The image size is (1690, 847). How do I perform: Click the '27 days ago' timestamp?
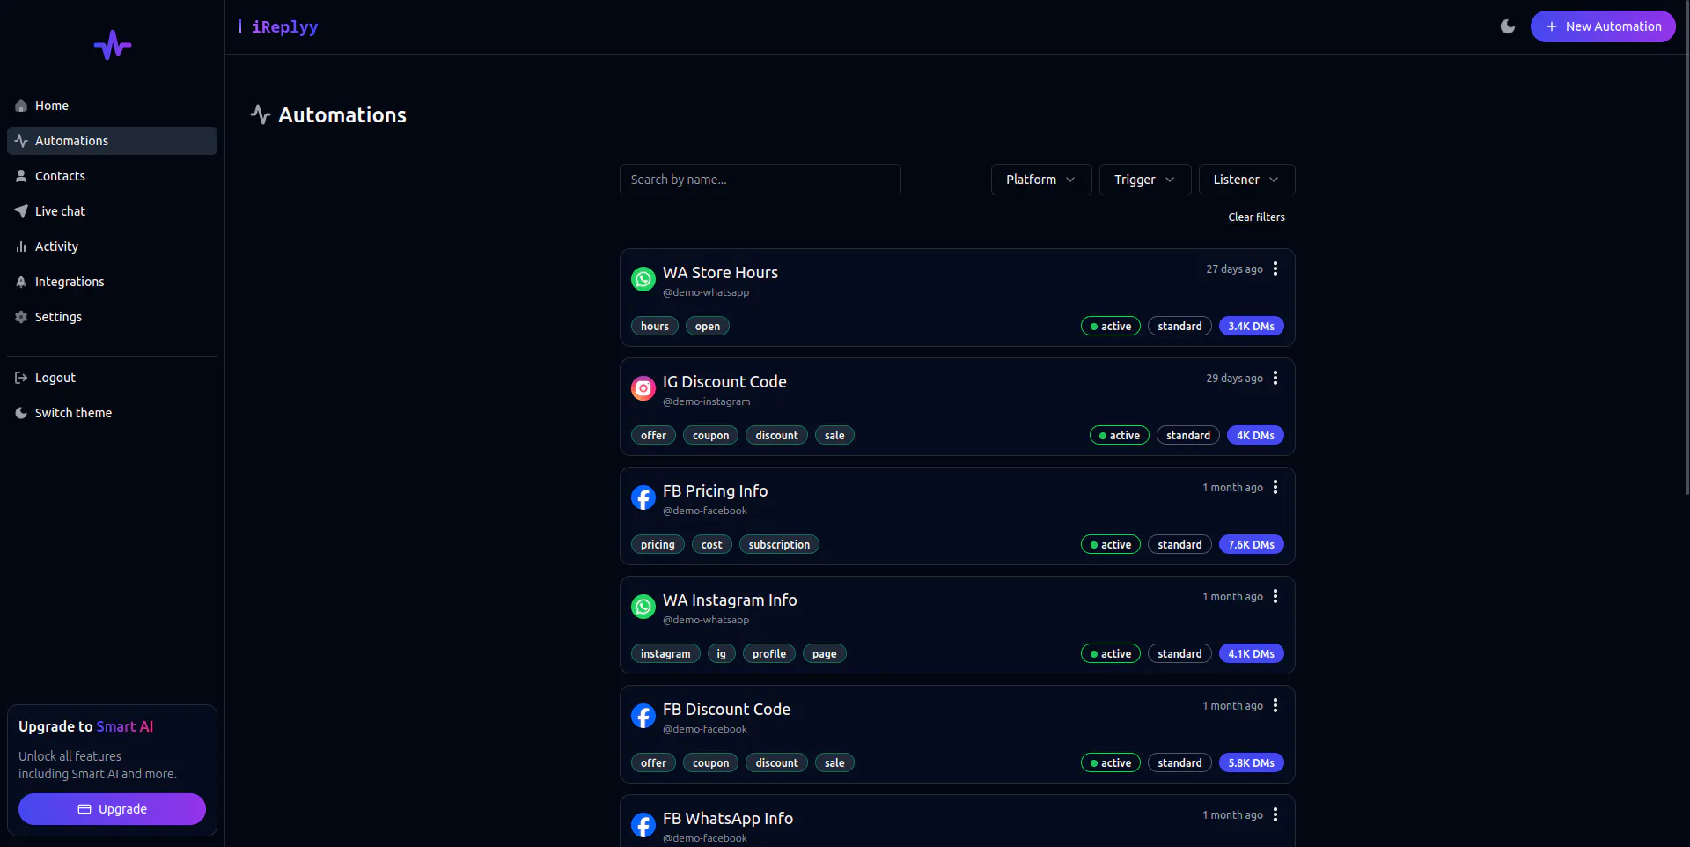1234,269
